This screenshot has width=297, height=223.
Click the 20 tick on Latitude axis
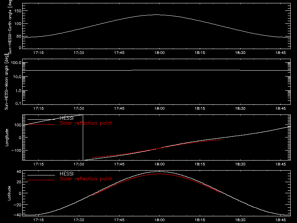click(x=19, y=182)
